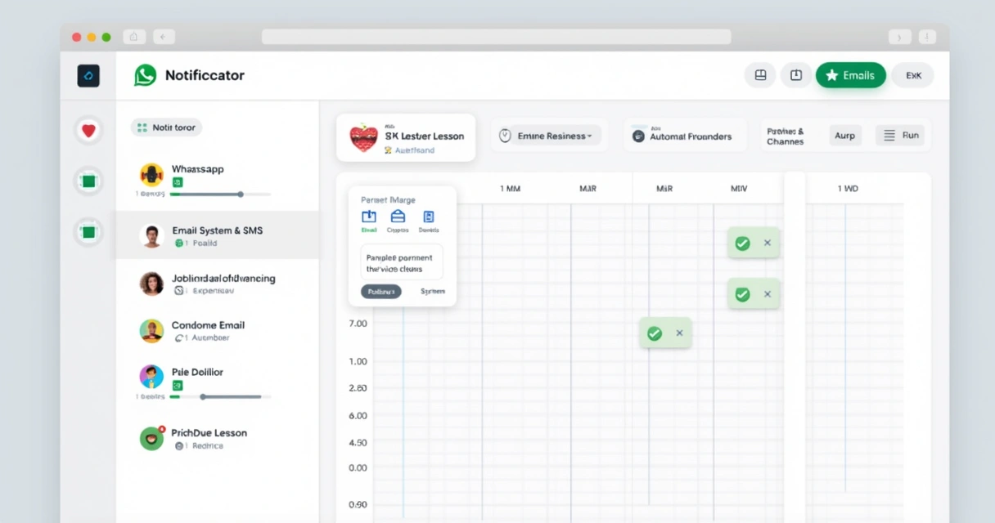Toggle the second green checkmark in the MIV column
The width and height of the screenshot is (995, 523).
(x=742, y=294)
